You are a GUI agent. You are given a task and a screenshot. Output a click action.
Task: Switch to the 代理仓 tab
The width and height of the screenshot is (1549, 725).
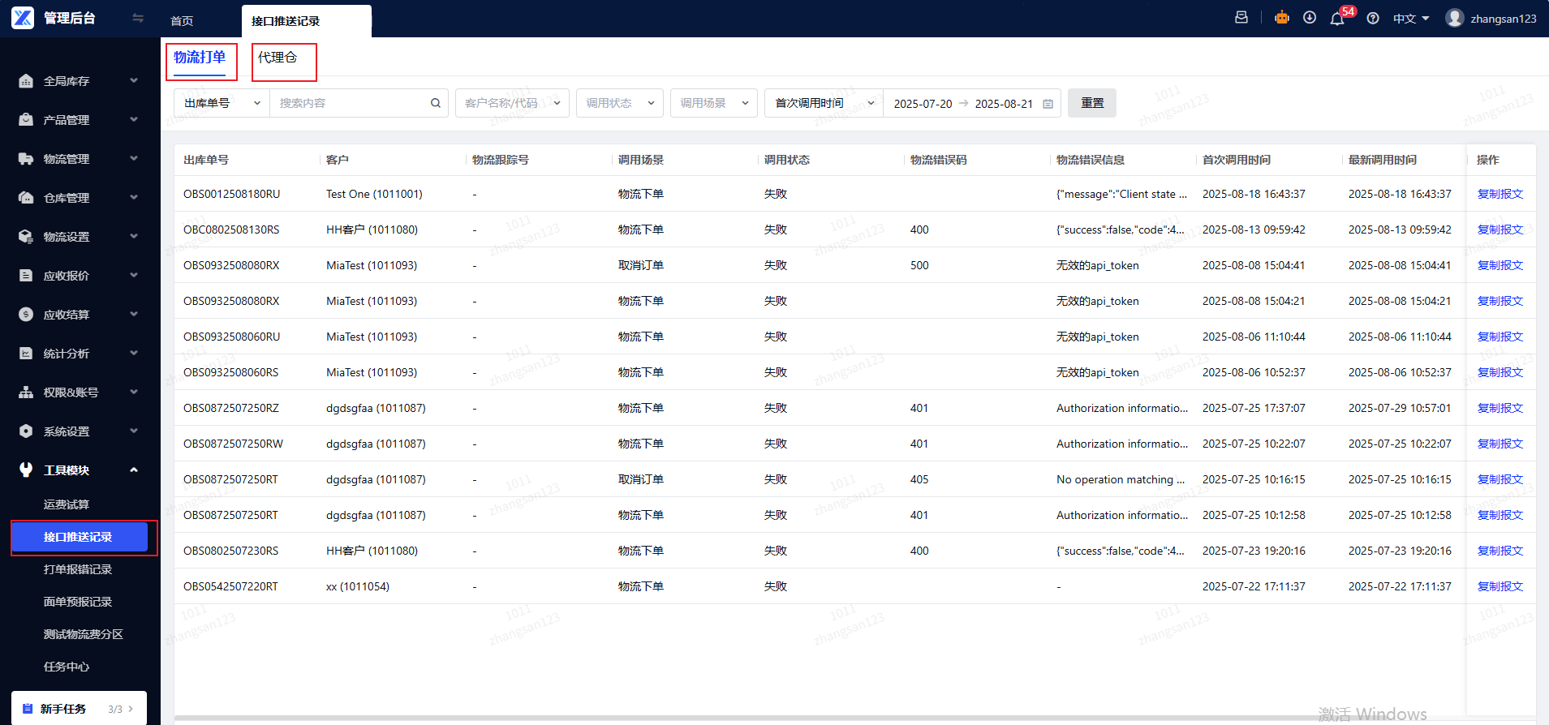278,58
